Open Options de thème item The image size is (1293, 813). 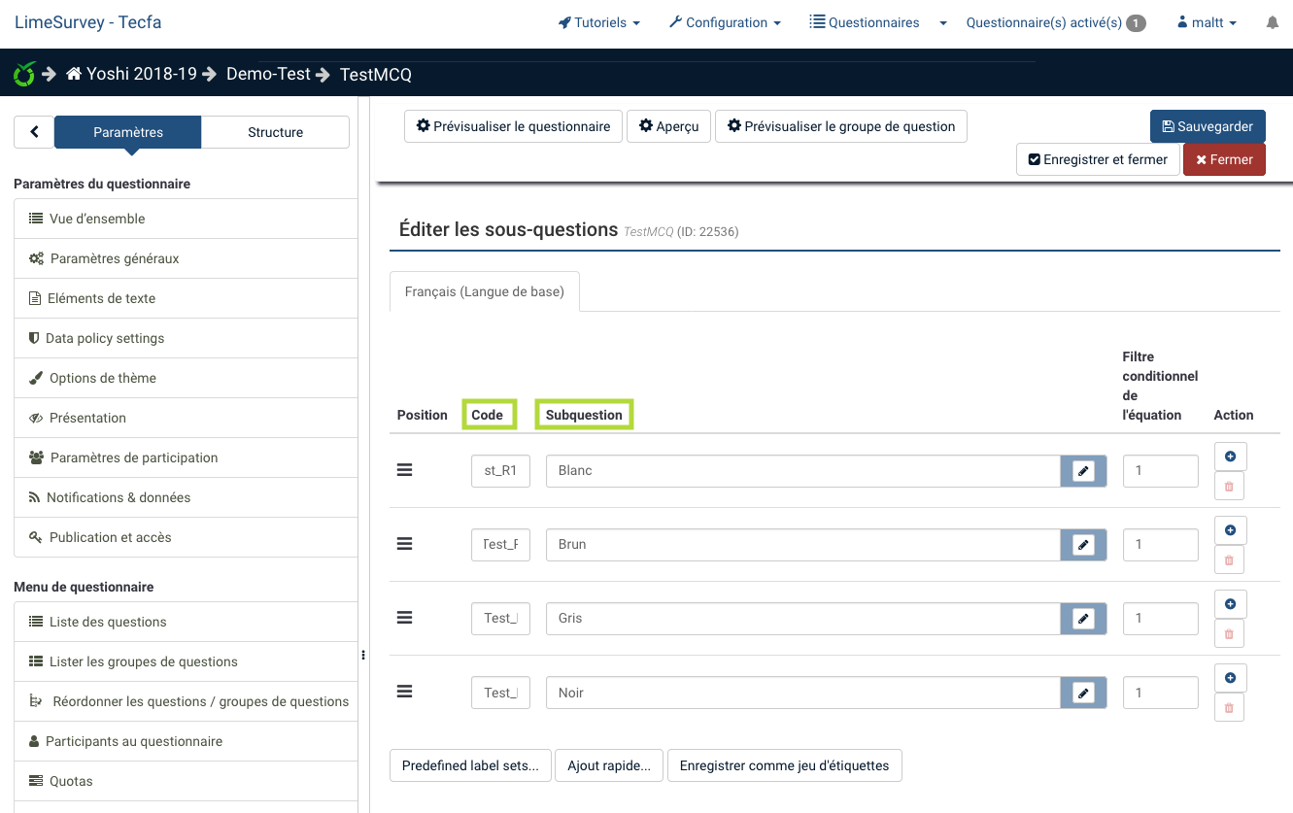[186, 378]
